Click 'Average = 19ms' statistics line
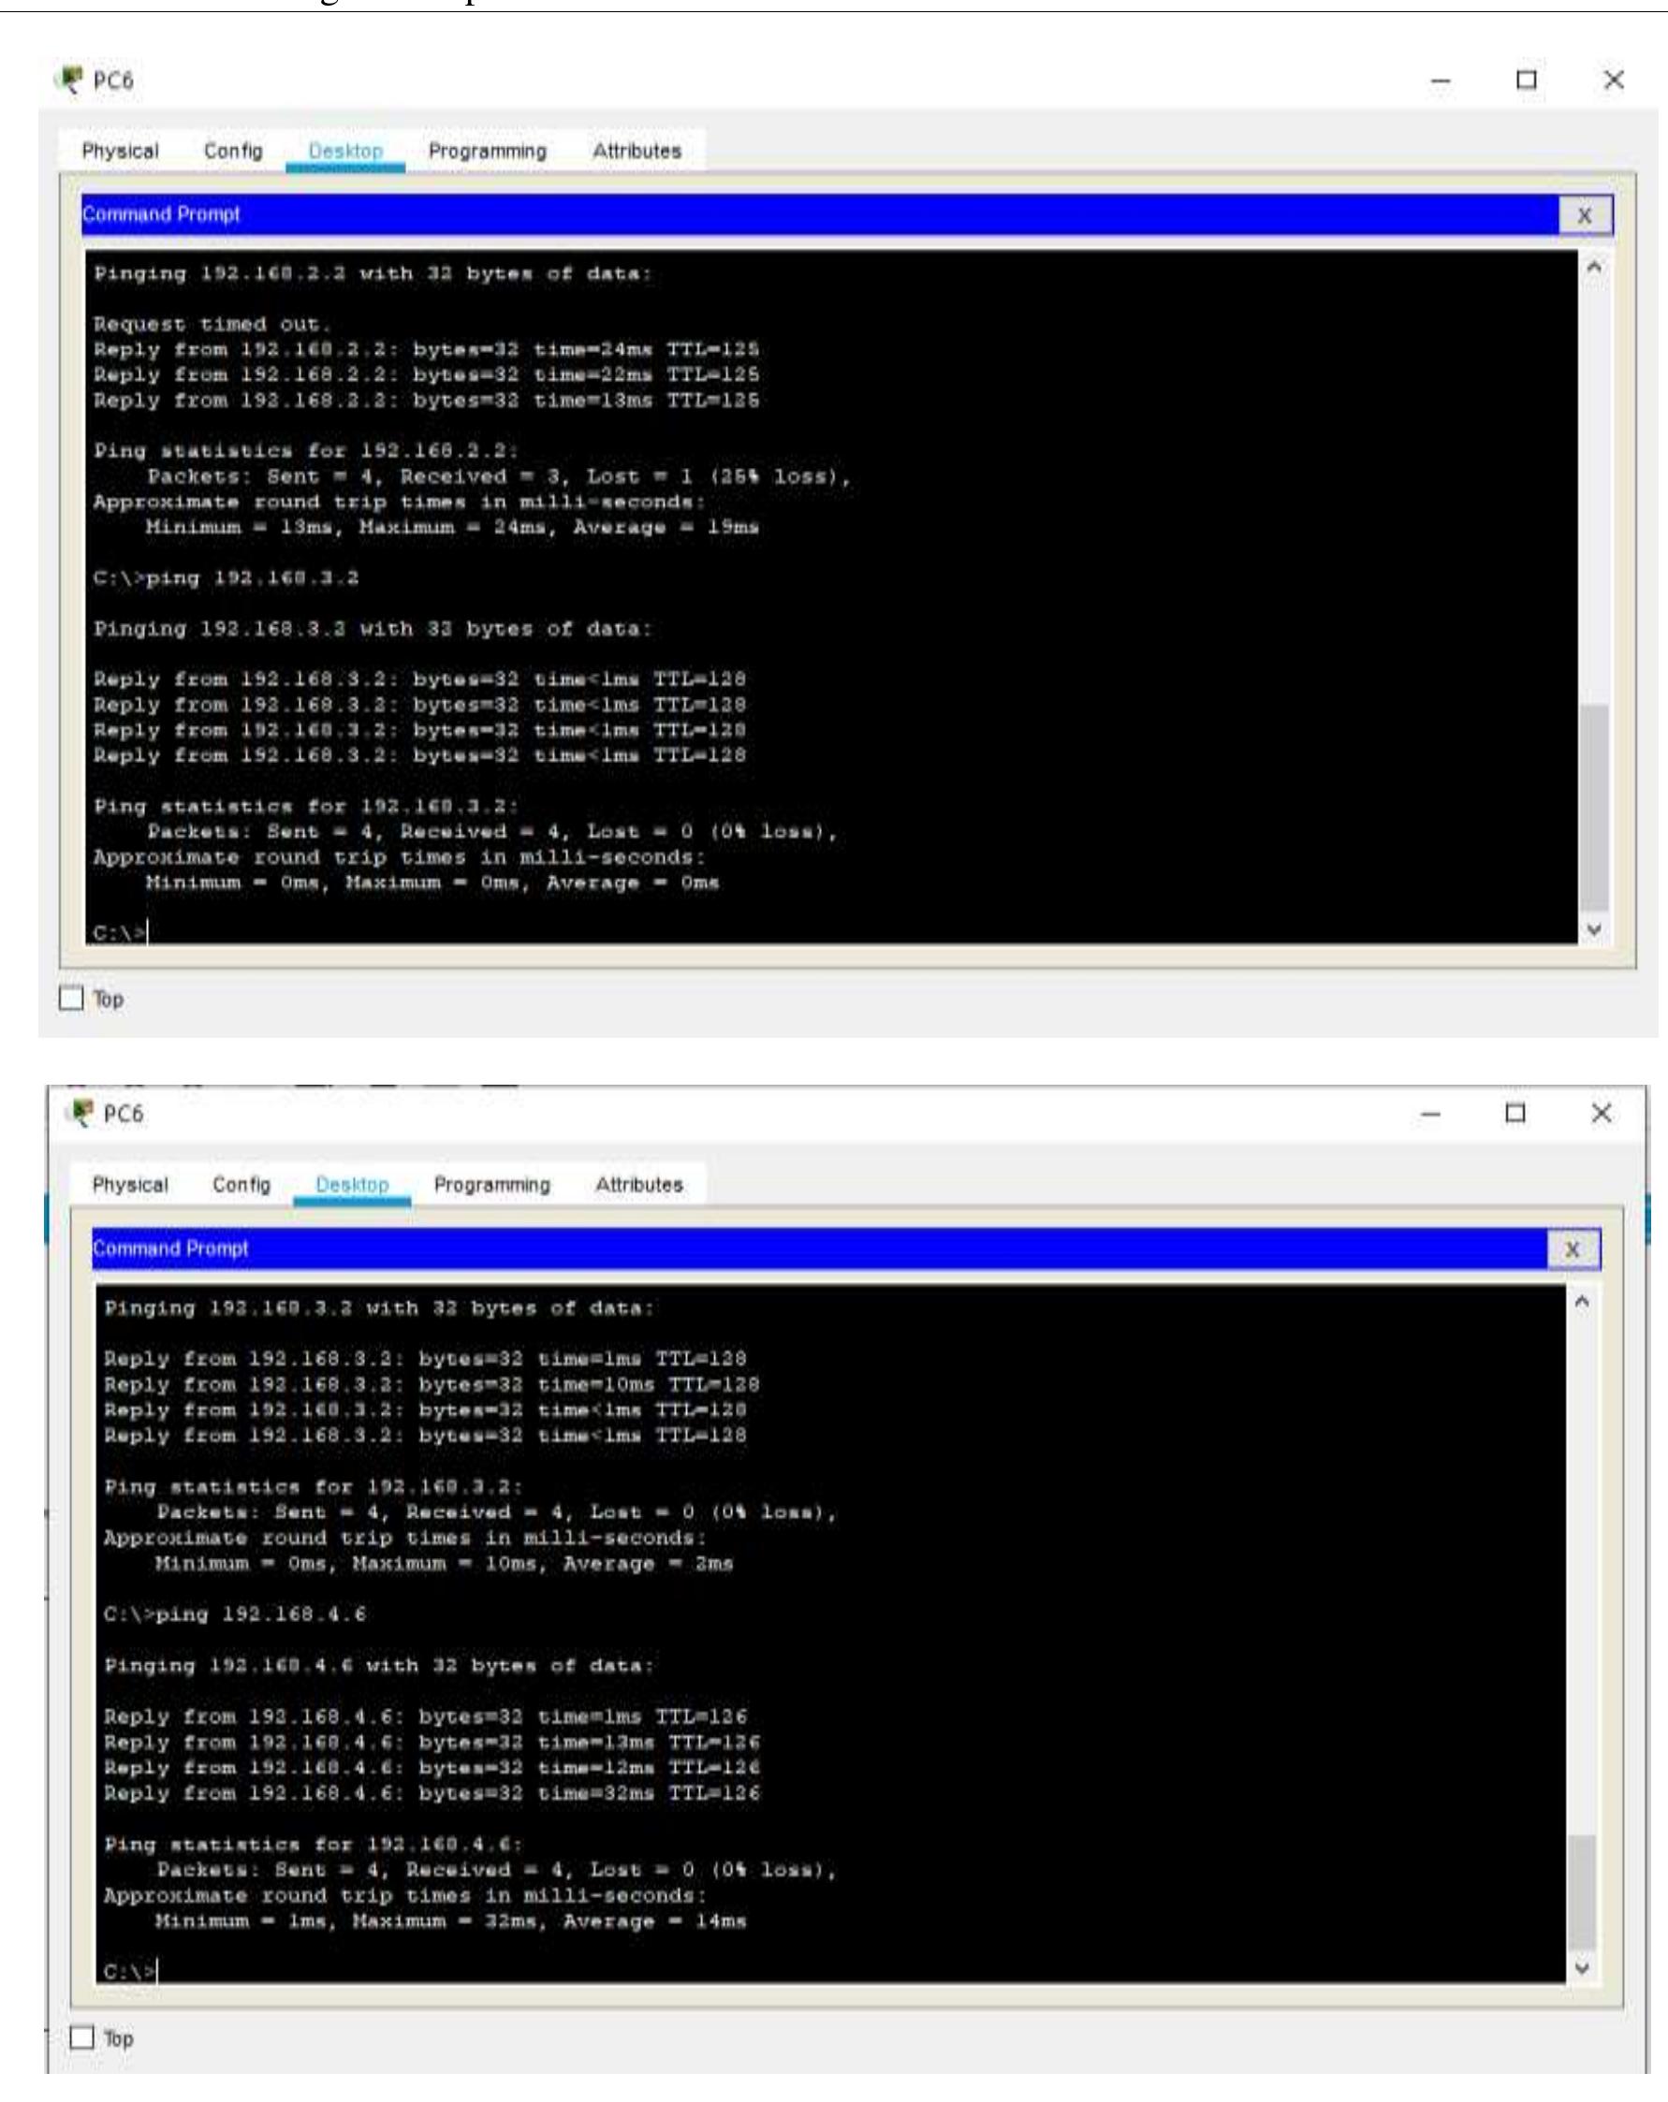 pos(452,528)
